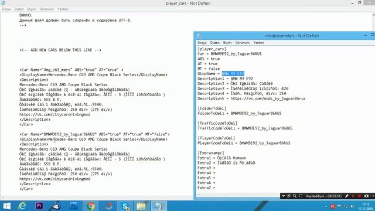Click the Car Name="Amg_c63_mers" tag line
The width and height of the screenshot is (375, 211).
coord(71,70)
